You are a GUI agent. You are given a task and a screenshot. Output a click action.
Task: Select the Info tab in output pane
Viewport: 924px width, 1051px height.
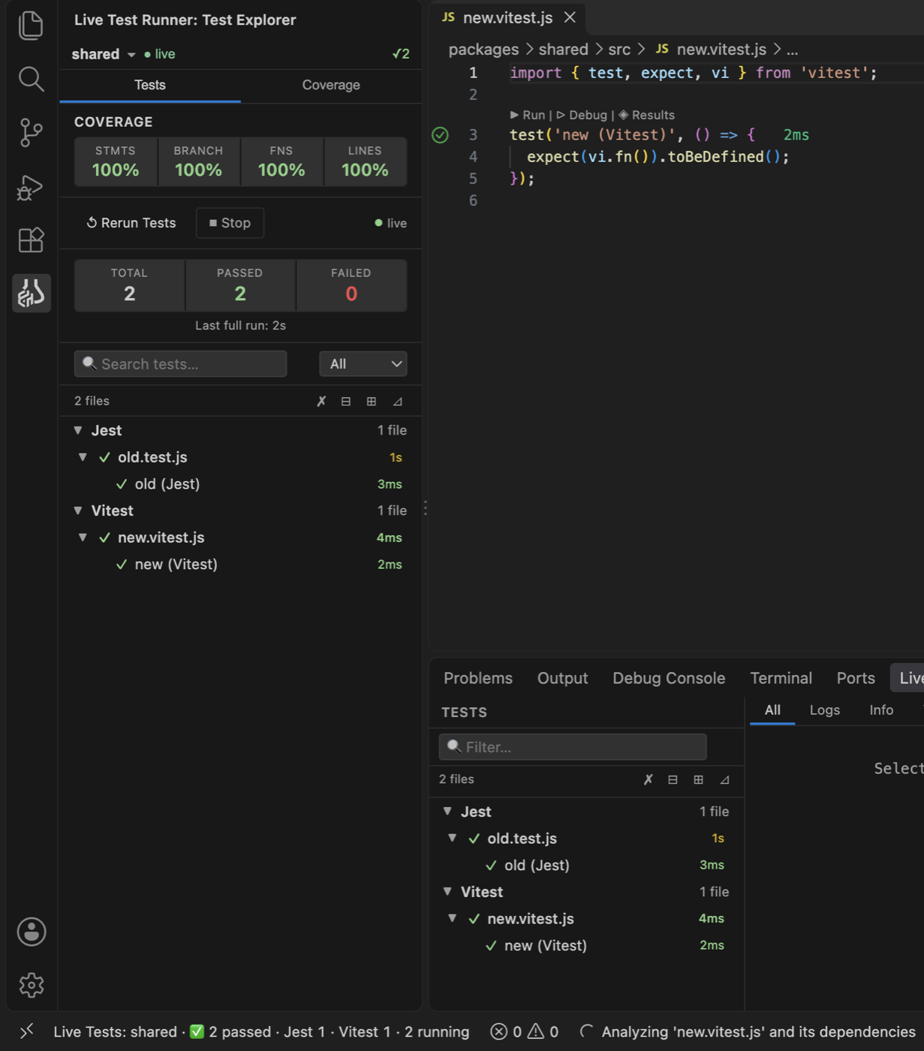coord(881,710)
